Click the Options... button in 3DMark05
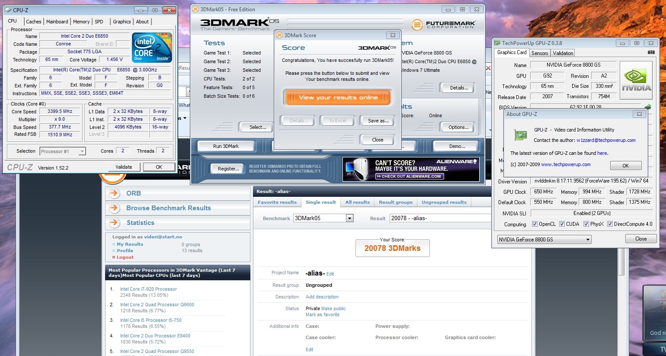The height and width of the screenshot is (356, 666). pos(458,127)
